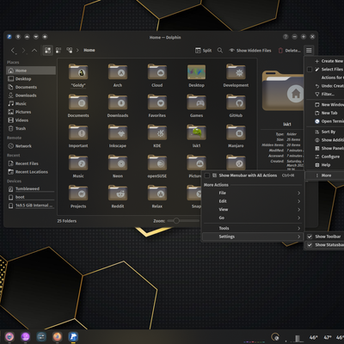This screenshot has width=344, height=344.
Task: Expand the File submenu
Action: tap(253, 193)
